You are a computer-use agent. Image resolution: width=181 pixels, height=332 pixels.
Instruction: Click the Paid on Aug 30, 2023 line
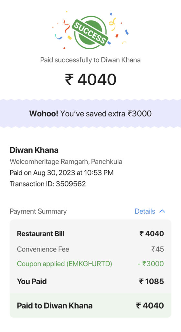62,173
